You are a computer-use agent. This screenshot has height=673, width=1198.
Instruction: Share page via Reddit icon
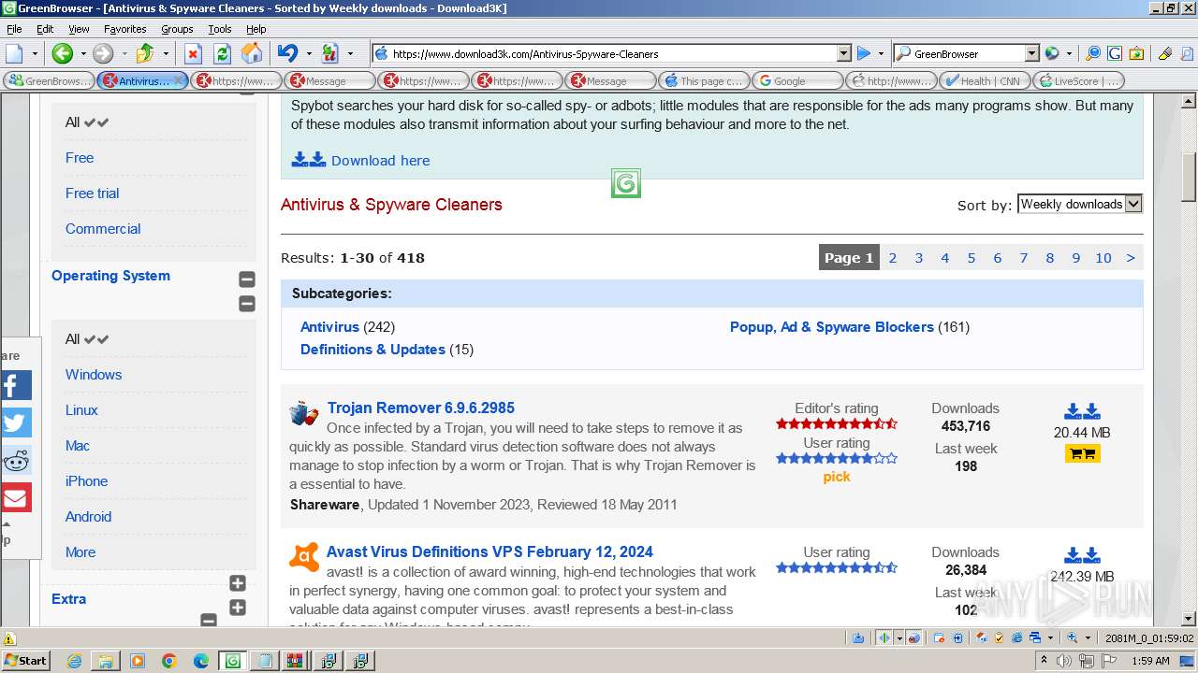(15, 460)
